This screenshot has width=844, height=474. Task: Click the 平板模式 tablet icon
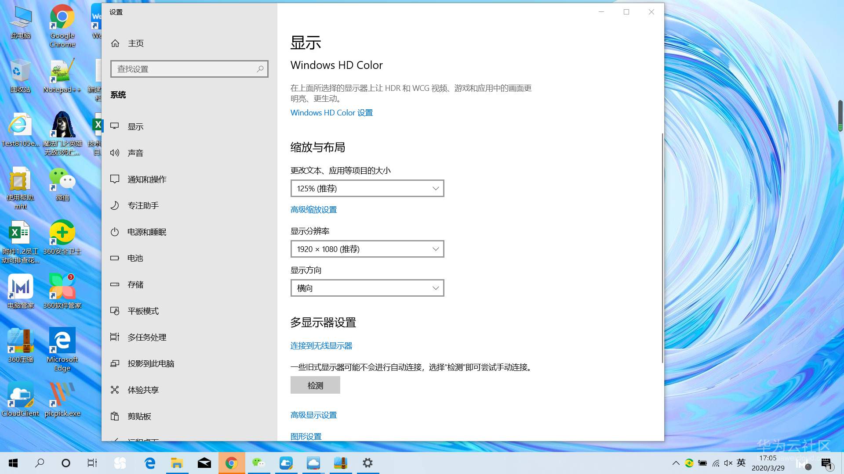point(115,311)
